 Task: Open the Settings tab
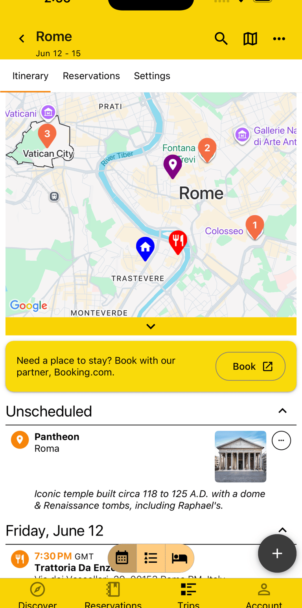152,76
